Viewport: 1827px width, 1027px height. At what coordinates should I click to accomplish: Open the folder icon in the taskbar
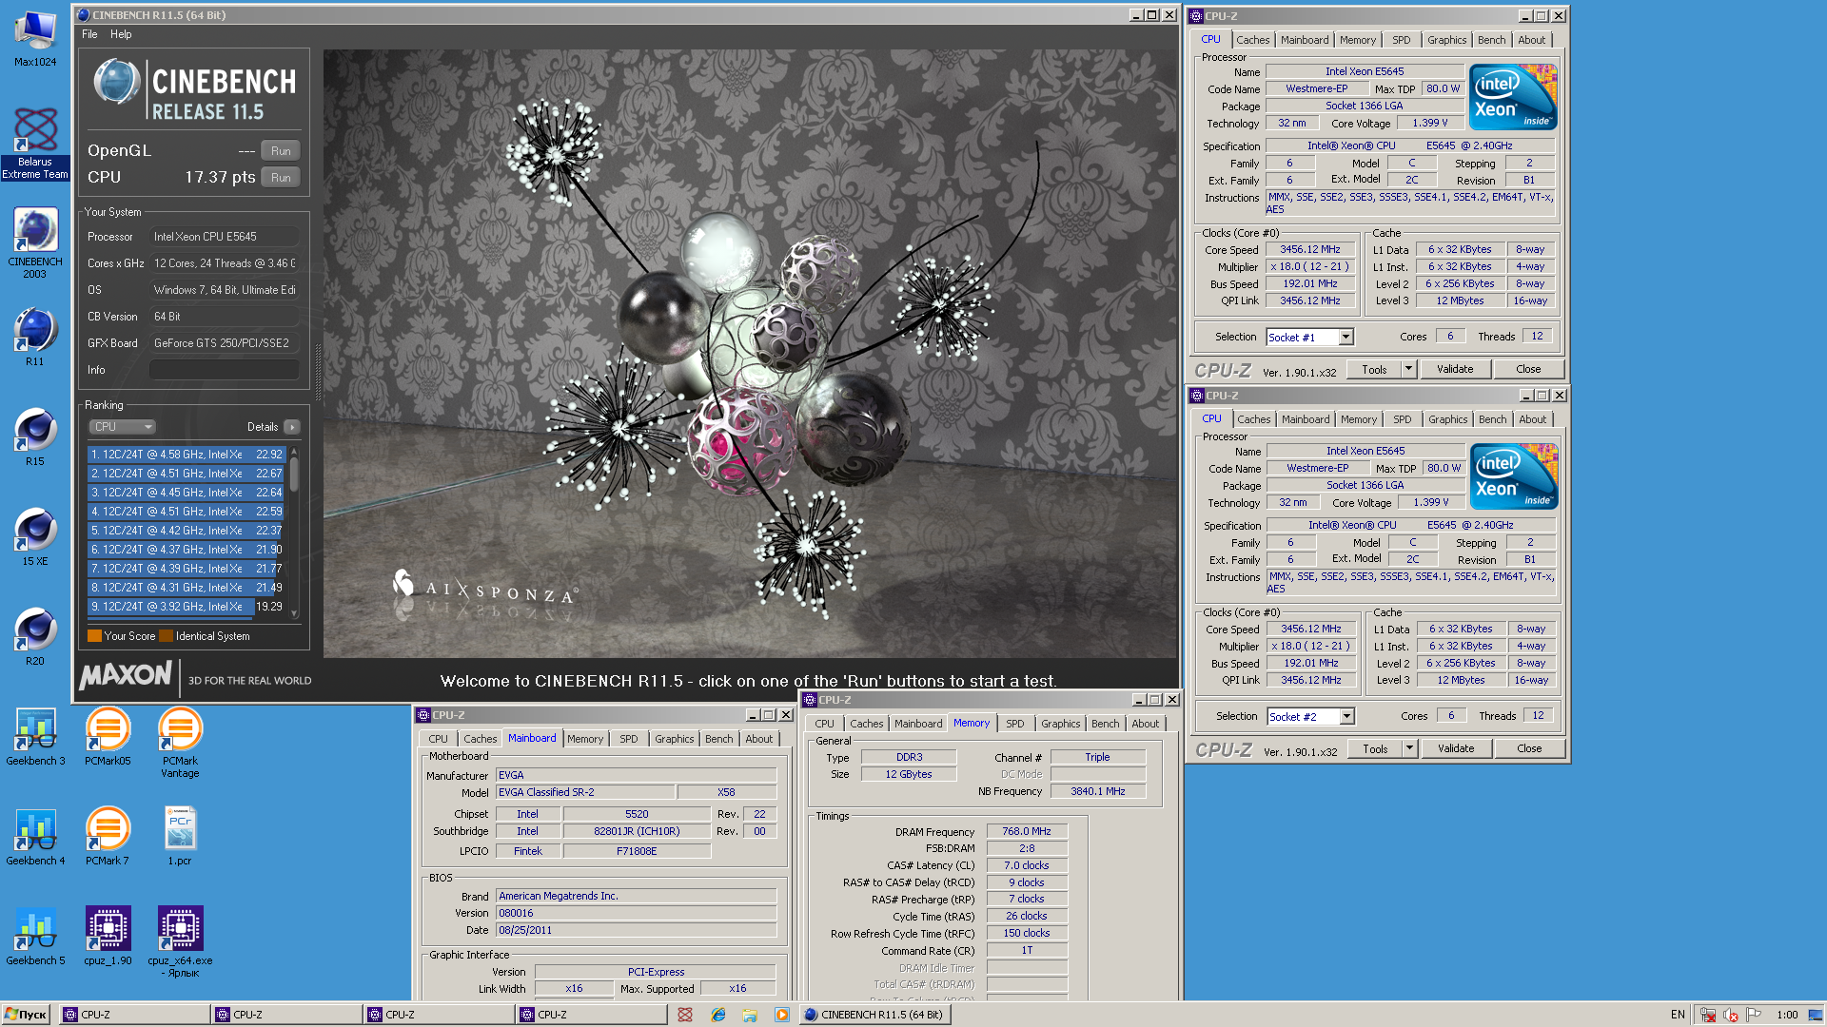pyautogui.click(x=750, y=1015)
